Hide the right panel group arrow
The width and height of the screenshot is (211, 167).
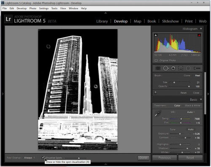(208, 94)
